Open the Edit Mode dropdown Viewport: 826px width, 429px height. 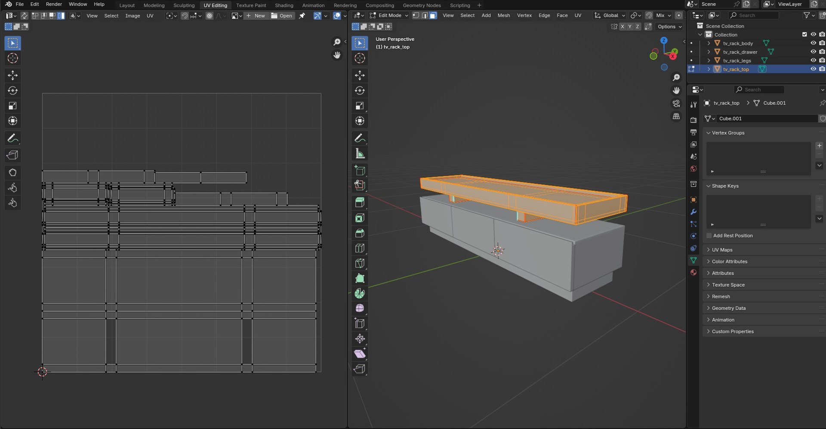click(x=389, y=15)
